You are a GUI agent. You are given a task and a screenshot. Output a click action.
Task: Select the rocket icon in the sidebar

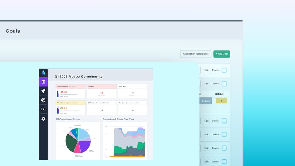click(43, 91)
